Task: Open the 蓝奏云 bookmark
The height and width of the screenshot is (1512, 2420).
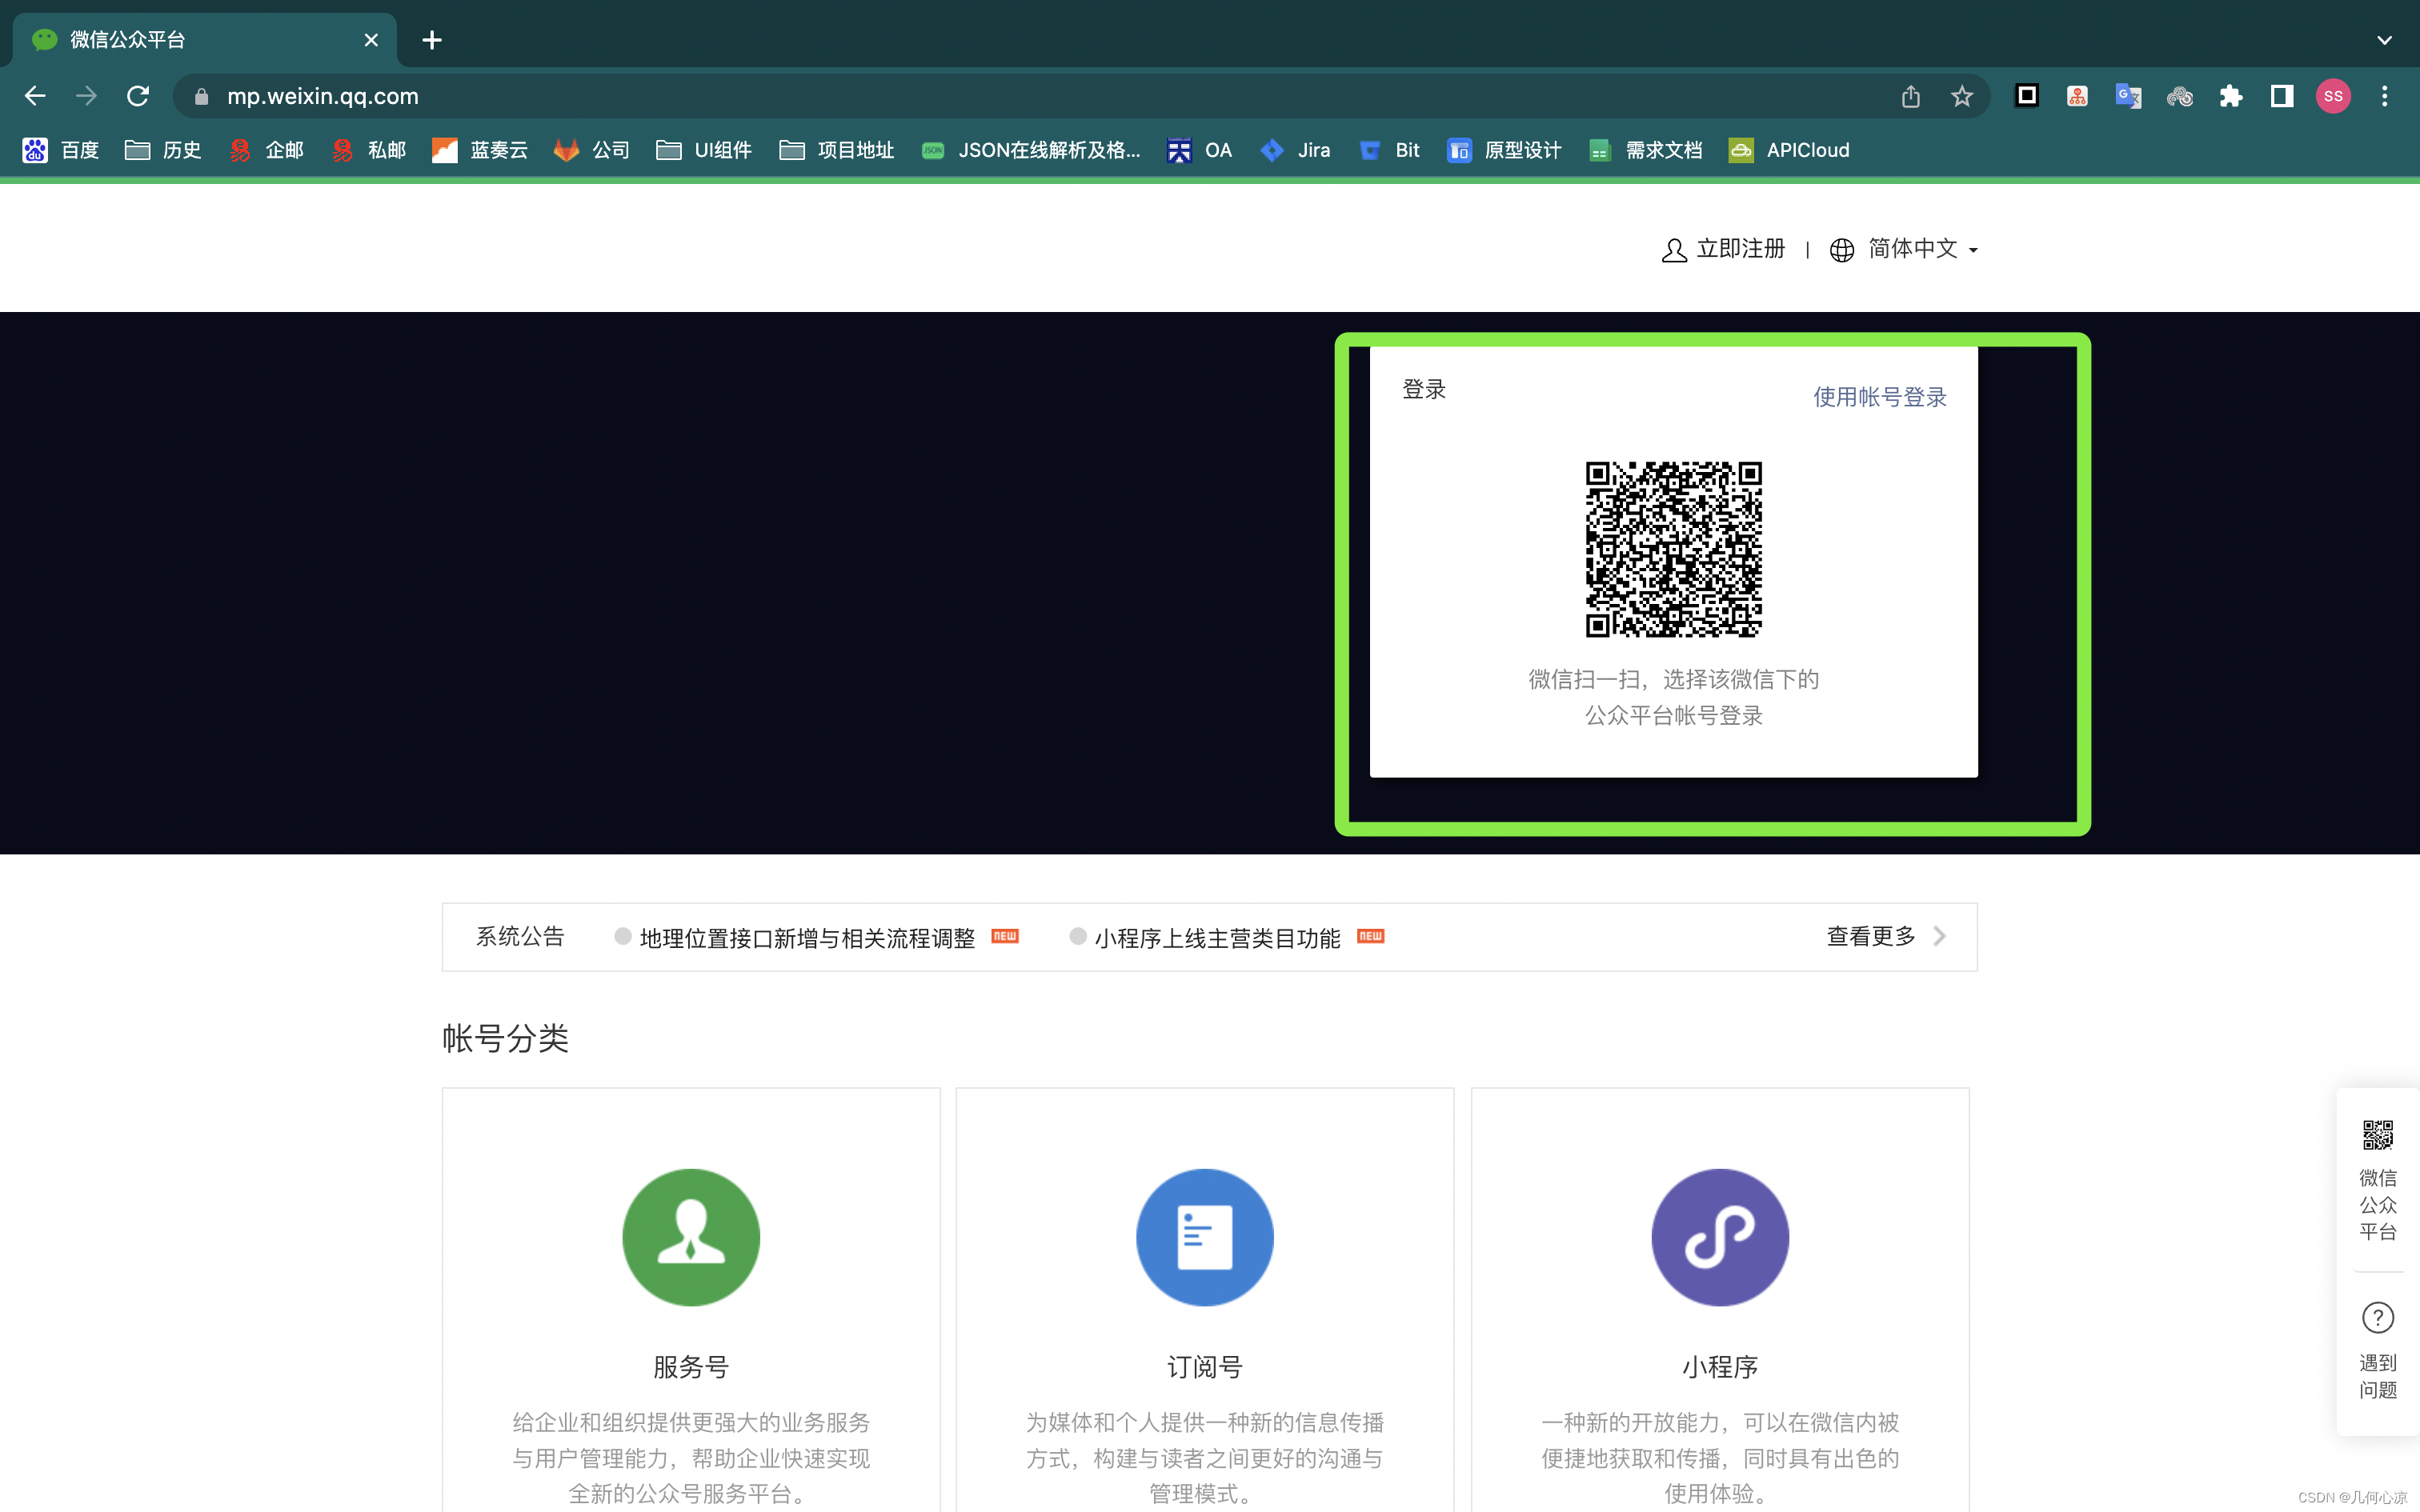Action: (480, 150)
